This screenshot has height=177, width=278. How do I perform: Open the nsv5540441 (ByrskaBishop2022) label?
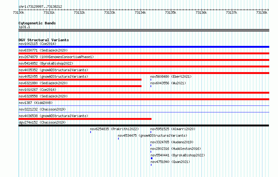178,155
